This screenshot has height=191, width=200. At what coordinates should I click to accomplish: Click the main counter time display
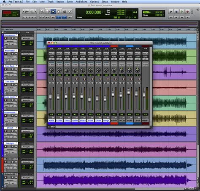point(93,12)
